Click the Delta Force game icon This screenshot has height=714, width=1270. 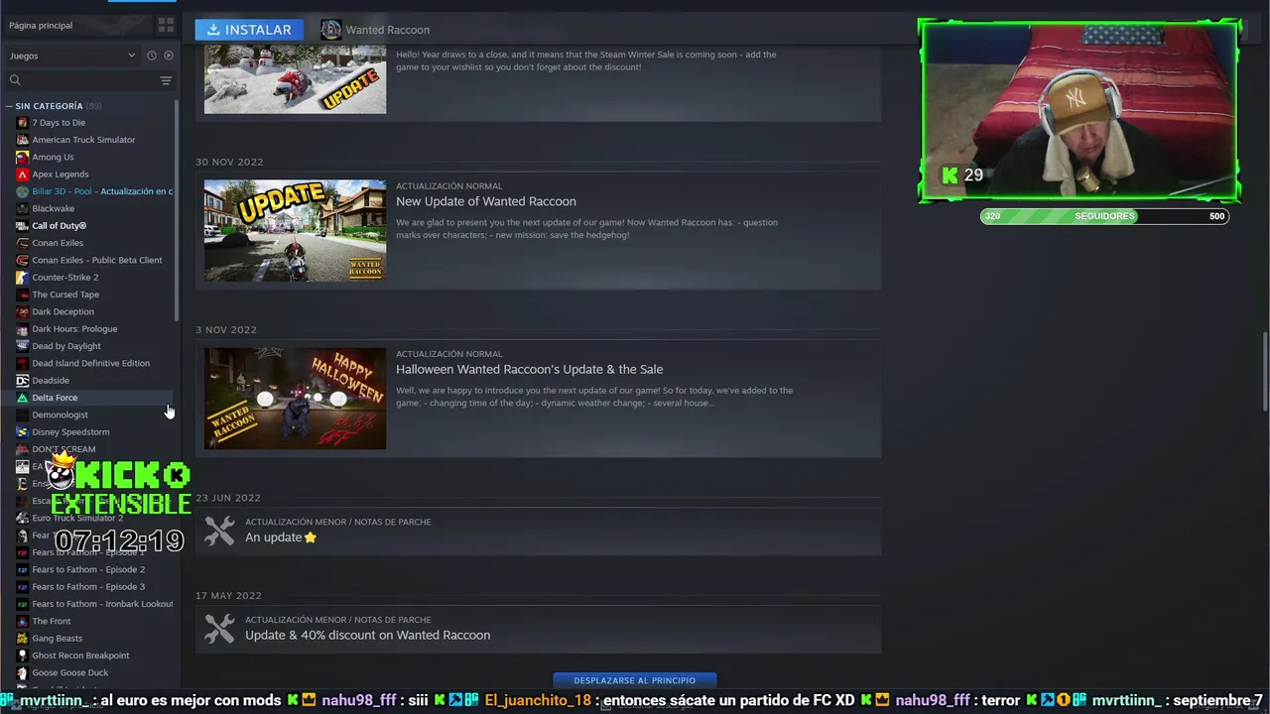point(23,398)
